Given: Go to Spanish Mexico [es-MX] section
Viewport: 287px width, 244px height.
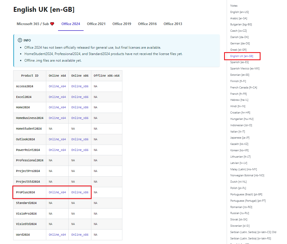Looking at the screenshot, I should pos(245,69).
